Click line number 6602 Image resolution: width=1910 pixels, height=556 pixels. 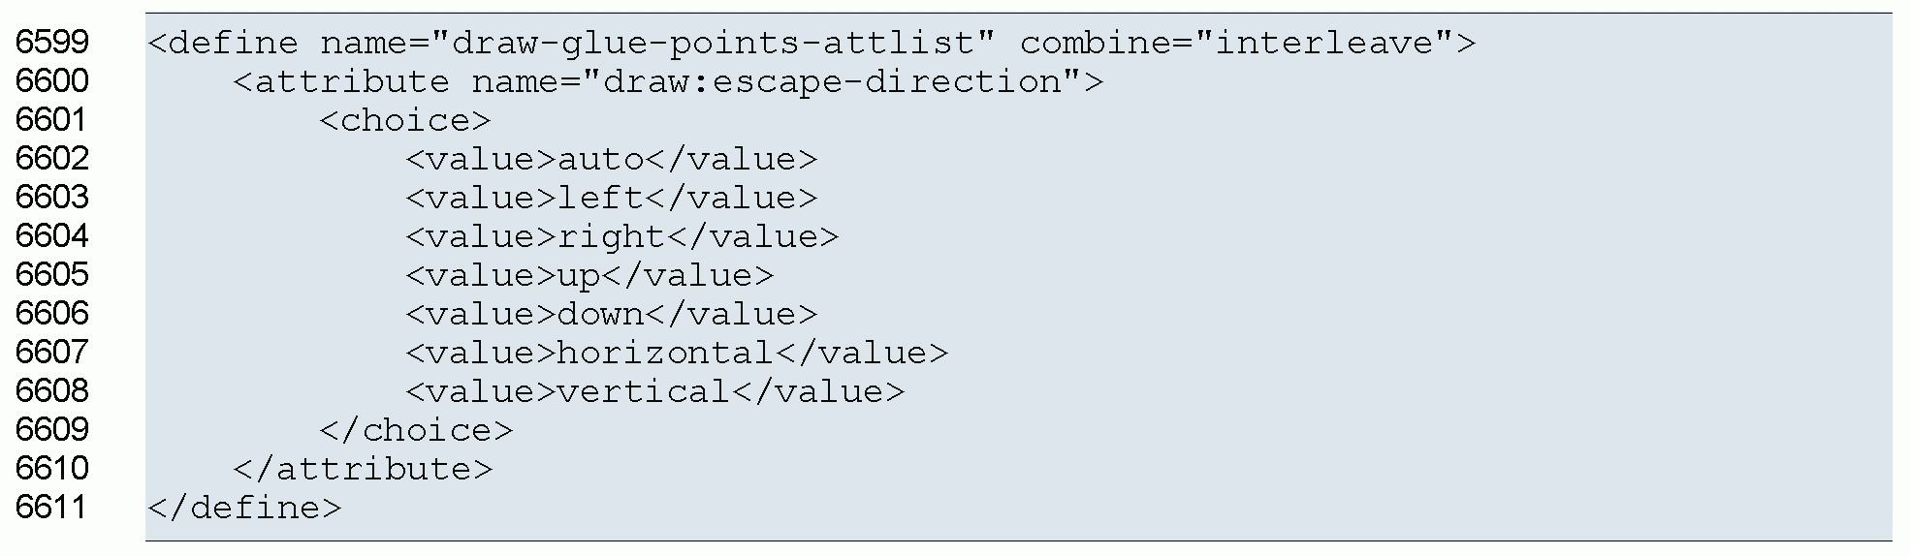52,159
